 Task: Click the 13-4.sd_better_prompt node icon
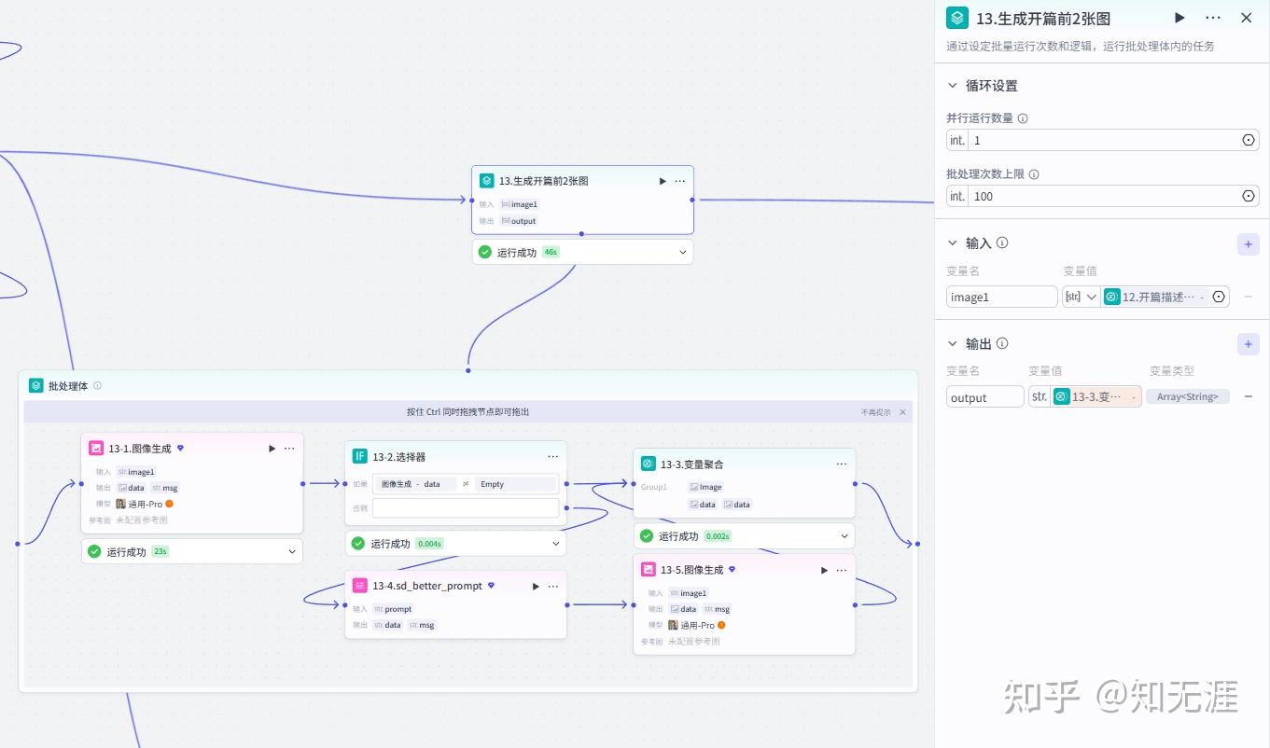tap(360, 586)
